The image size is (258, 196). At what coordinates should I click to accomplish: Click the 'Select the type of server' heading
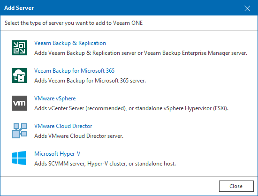click(x=74, y=23)
